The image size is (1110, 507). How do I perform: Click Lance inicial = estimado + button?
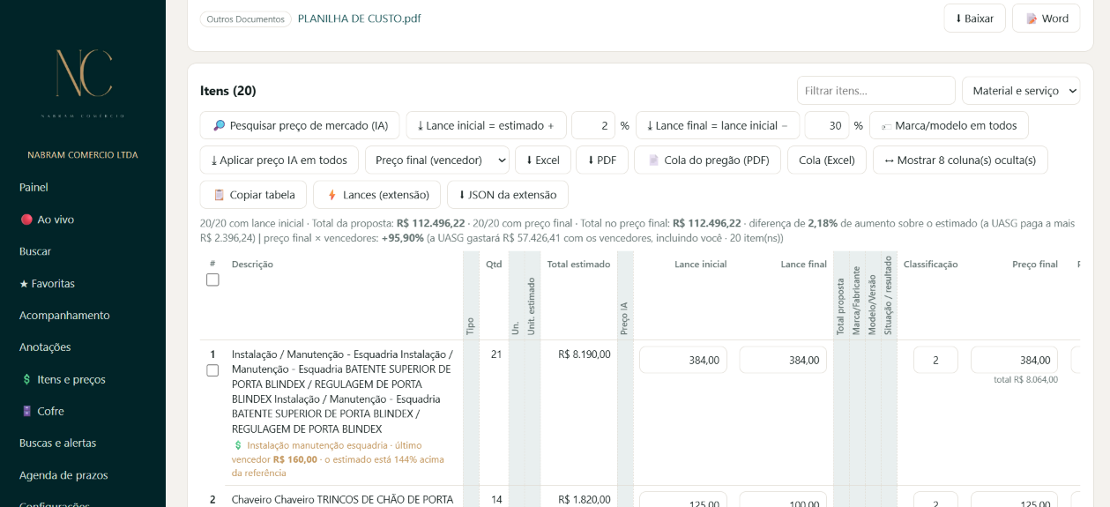click(x=486, y=126)
